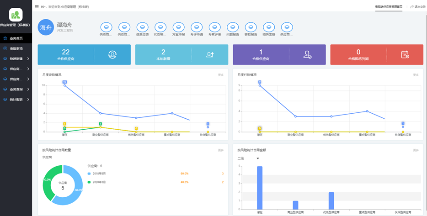Open the 方案申报 shortcut icon
The height and width of the screenshot is (216, 427).
pyautogui.click(x=179, y=27)
